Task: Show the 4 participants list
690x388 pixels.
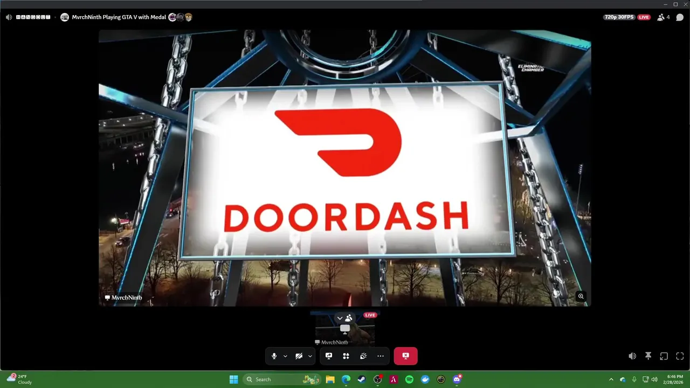Action: 663,17
